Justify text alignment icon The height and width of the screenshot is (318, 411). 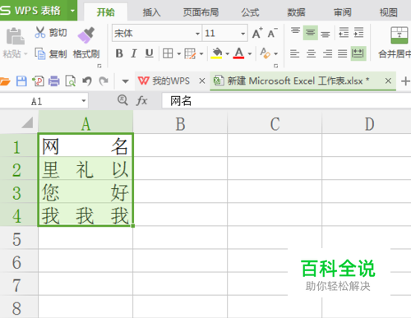[x=343, y=53]
